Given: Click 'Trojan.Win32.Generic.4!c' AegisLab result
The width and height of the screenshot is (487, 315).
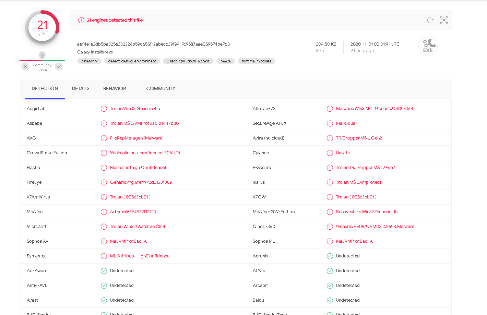Looking at the screenshot, I should click(x=135, y=109).
